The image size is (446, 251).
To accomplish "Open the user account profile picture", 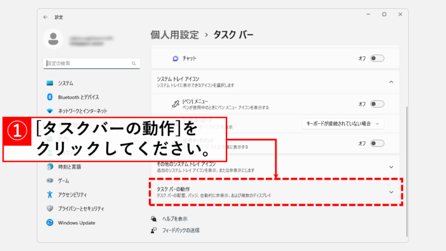I will coord(53,39).
